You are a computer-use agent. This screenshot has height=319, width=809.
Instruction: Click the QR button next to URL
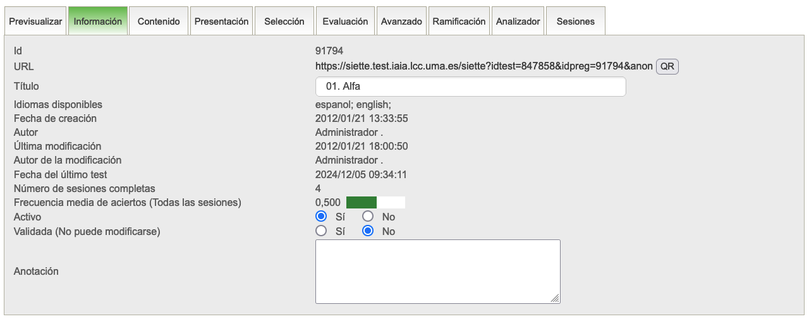pyautogui.click(x=667, y=66)
